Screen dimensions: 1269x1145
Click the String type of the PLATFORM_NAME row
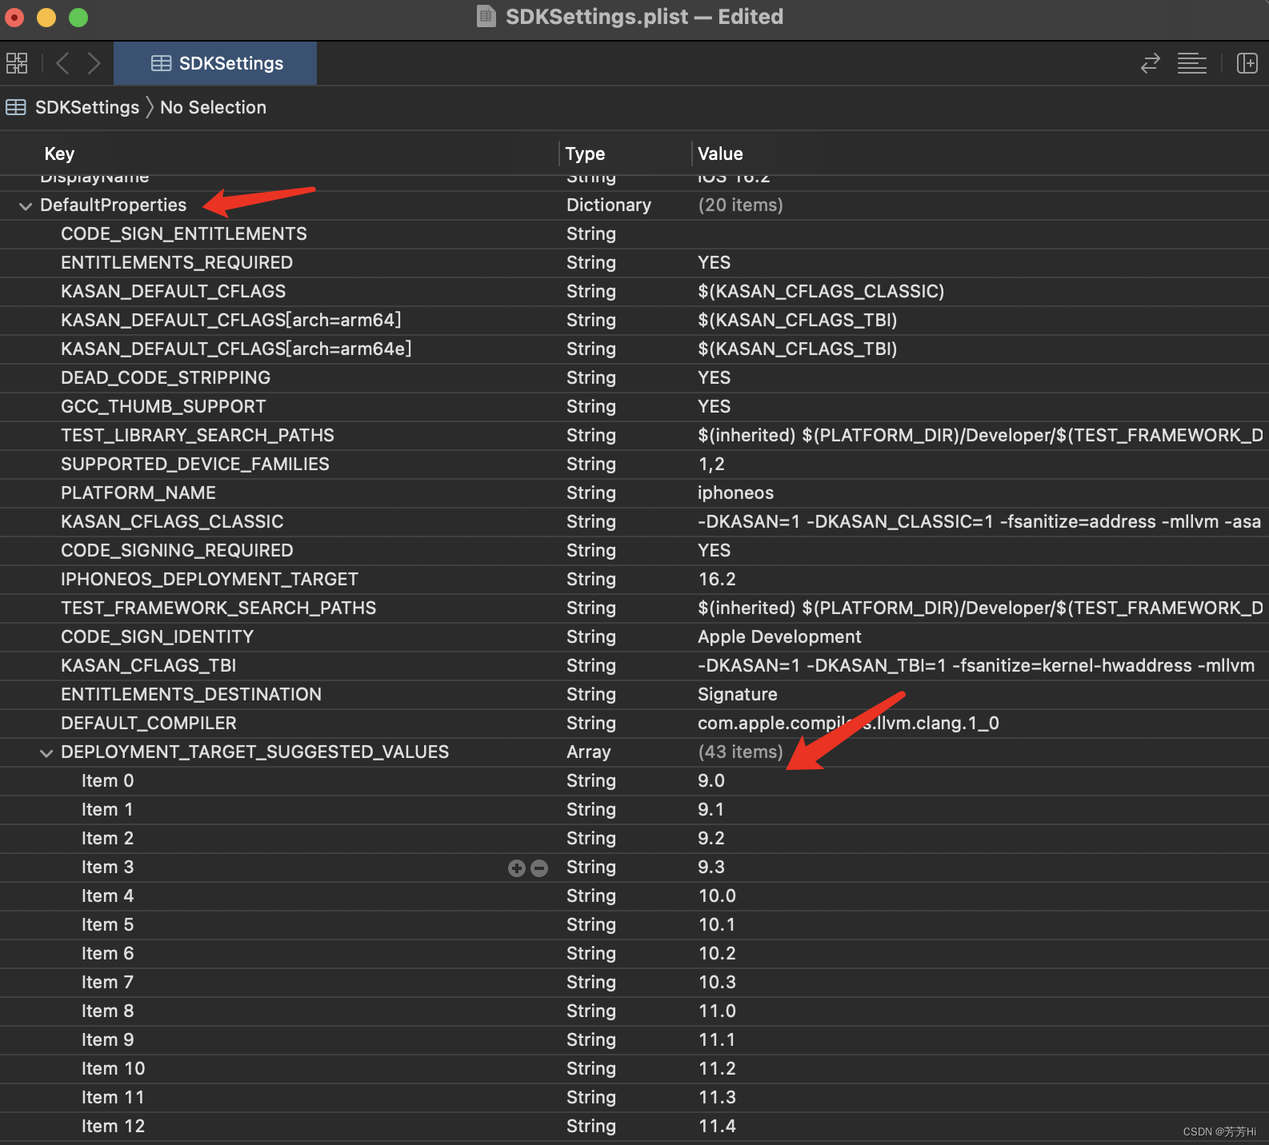click(591, 493)
